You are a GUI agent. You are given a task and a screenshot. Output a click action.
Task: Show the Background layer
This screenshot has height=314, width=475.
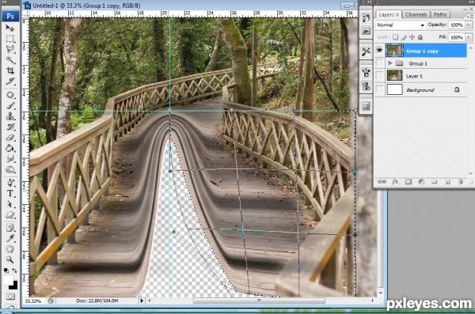pos(379,89)
